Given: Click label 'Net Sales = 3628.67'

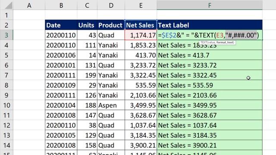Looking at the screenshot, I should 210,115.
